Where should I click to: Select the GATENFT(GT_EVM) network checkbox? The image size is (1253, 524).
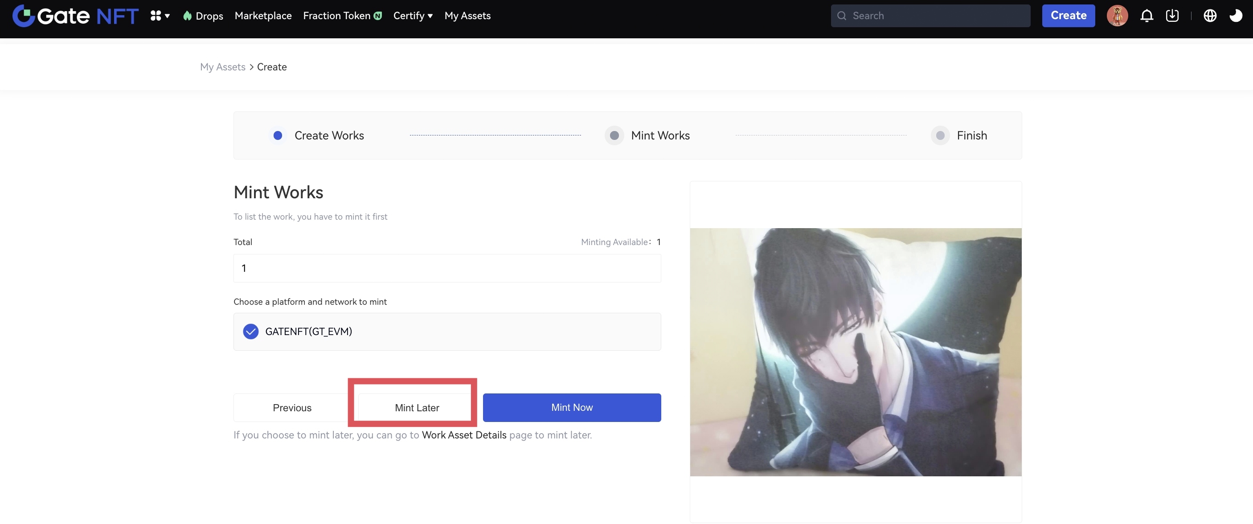tap(250, 332)
